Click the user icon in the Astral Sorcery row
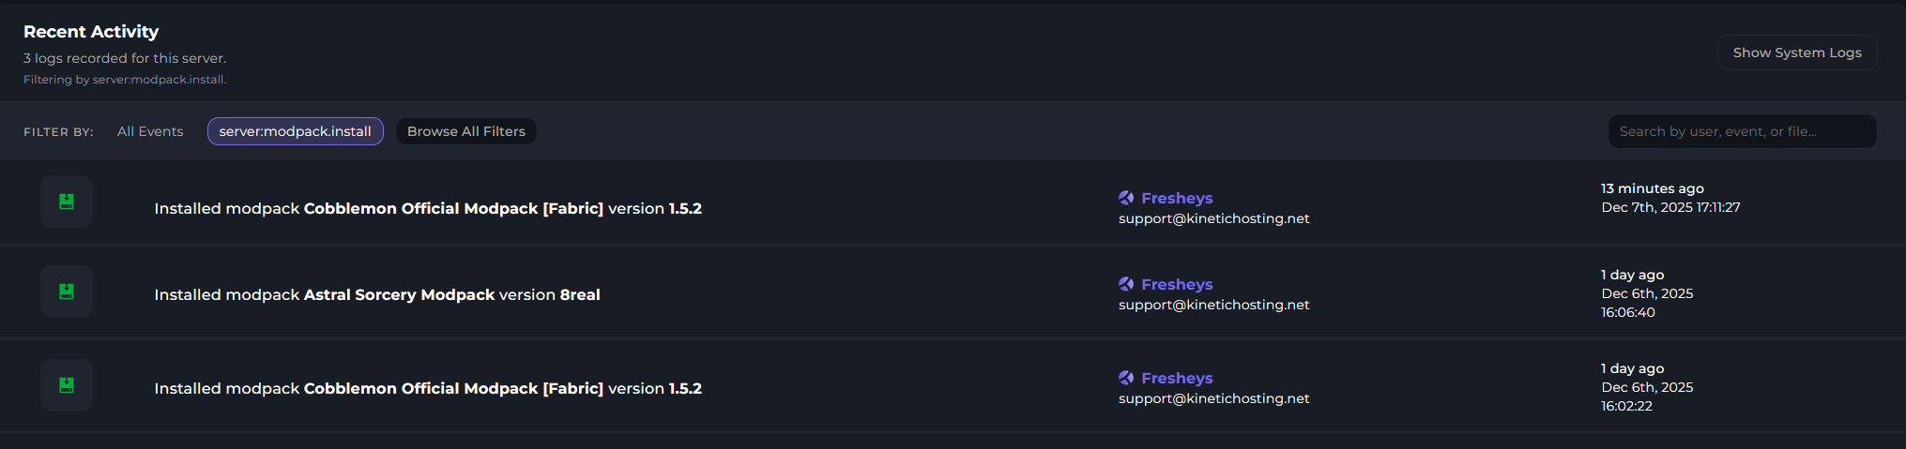The image size is (1906, 449). point(1126,284)
